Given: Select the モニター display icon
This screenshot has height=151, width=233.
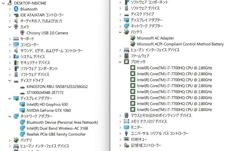Looking at the screenshot, I should pyautogui.click(x=127, y=127).
